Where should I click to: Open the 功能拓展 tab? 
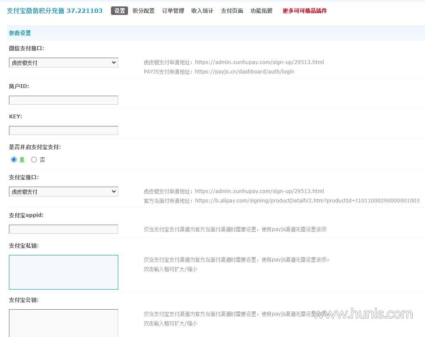[262, 11]
